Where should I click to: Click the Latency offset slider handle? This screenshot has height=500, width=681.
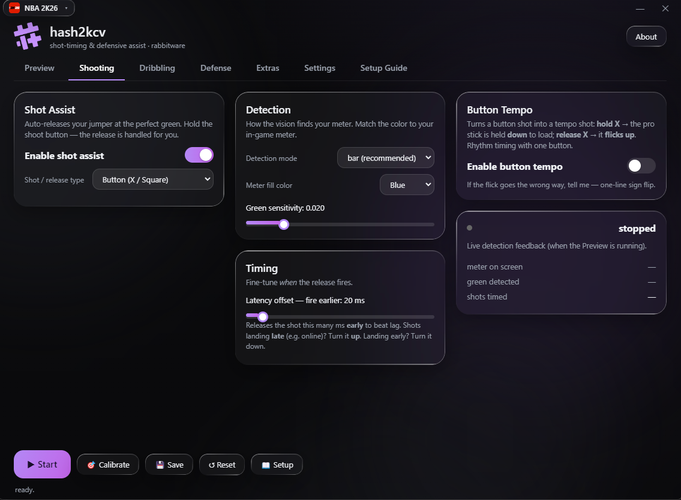[x=262, y=316]
